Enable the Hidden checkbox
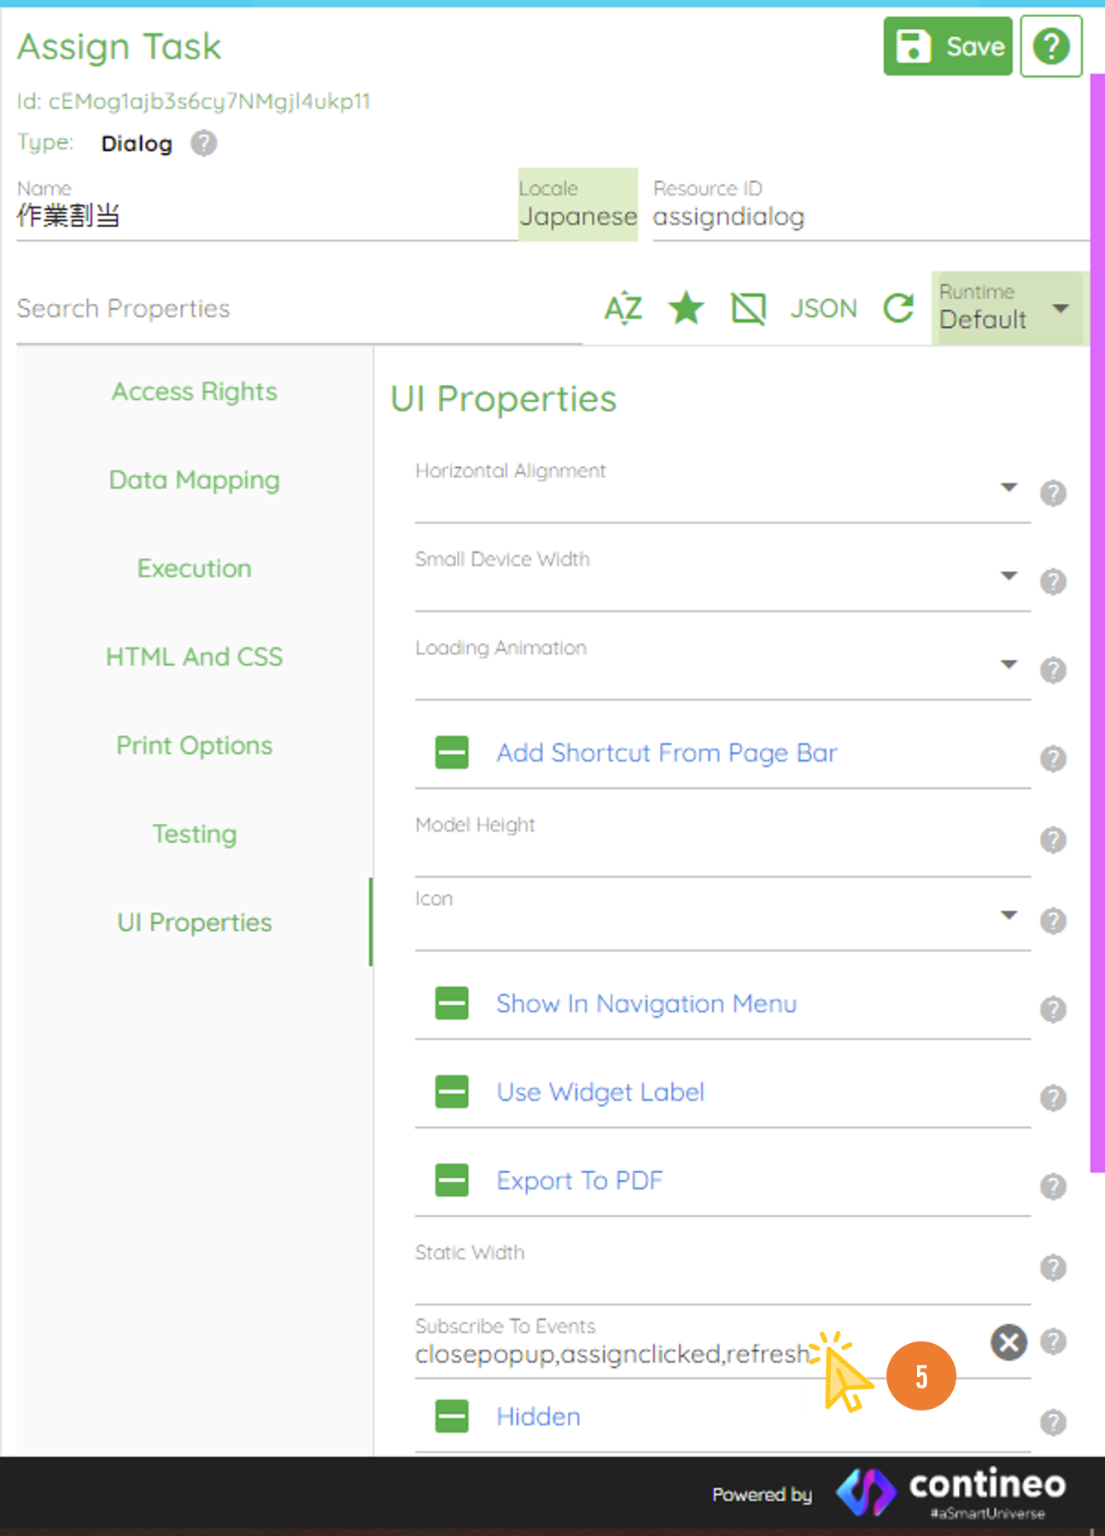Screen dimensions: 1105x1536 point(452,1416)
